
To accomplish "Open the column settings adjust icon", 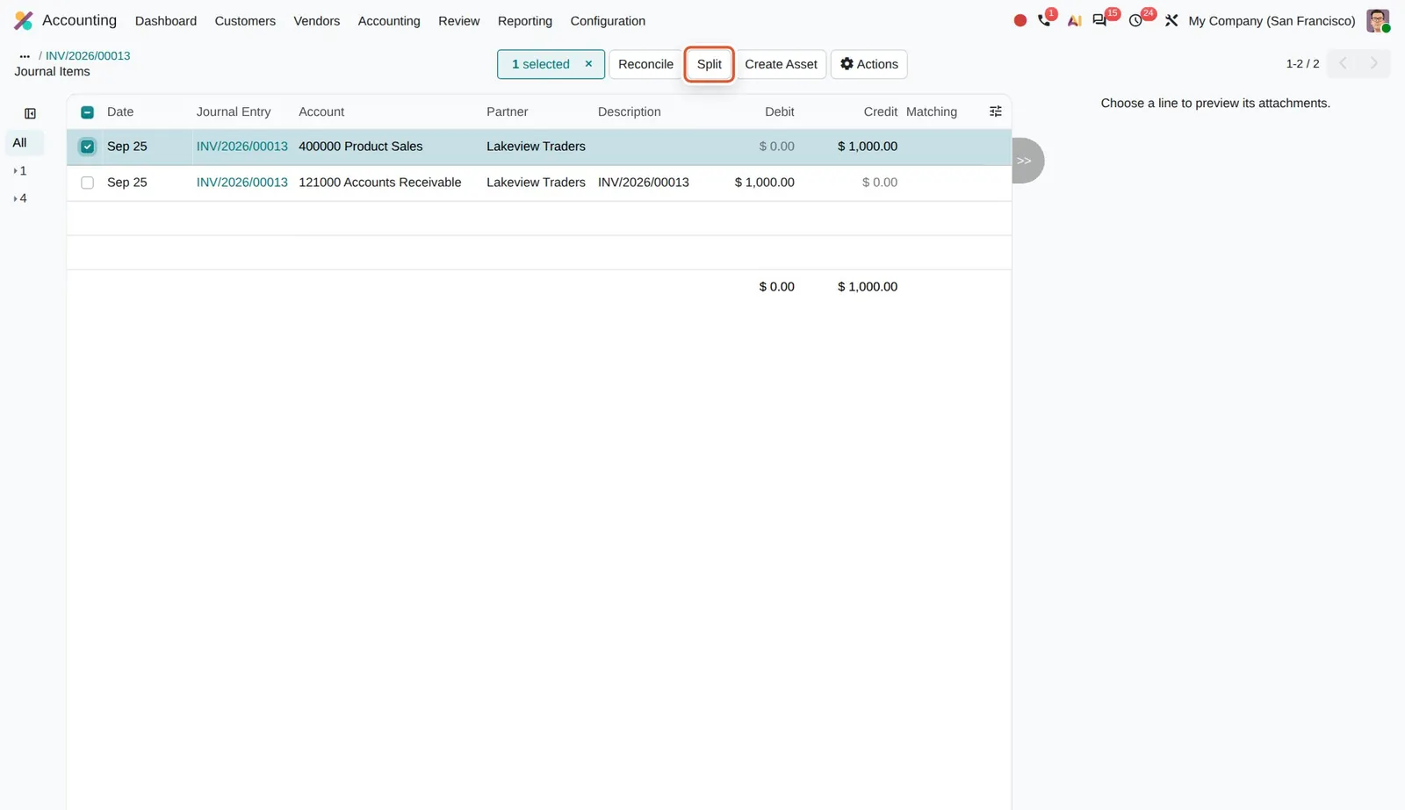I will coord(995,111).
